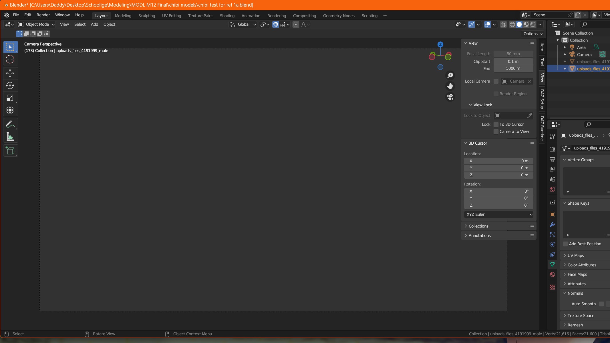Screen dimensions: 610x343
Task: Enable Camera to View lock
Action: [x=496, y=131]
